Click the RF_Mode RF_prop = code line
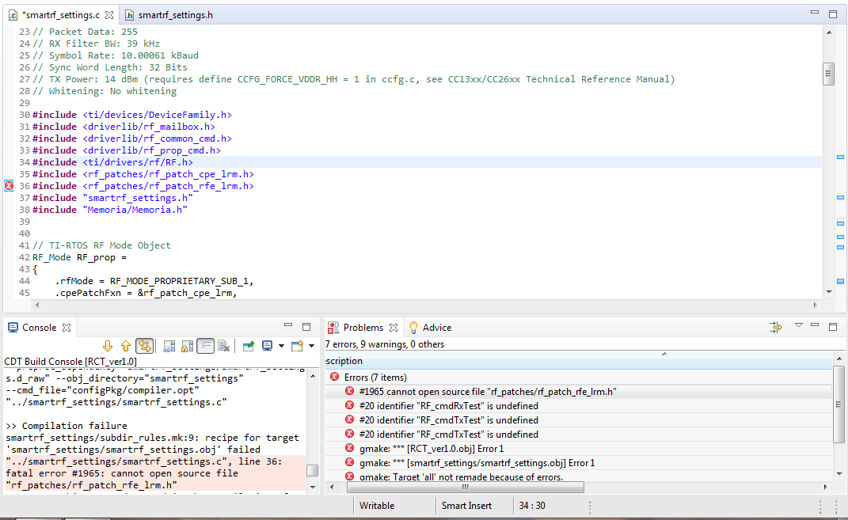Viewport: 848px width, 520px height. (x=79, y=257)
